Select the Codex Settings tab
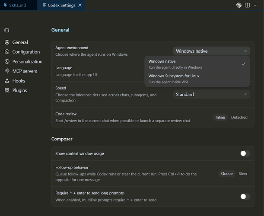 (61, 5)
